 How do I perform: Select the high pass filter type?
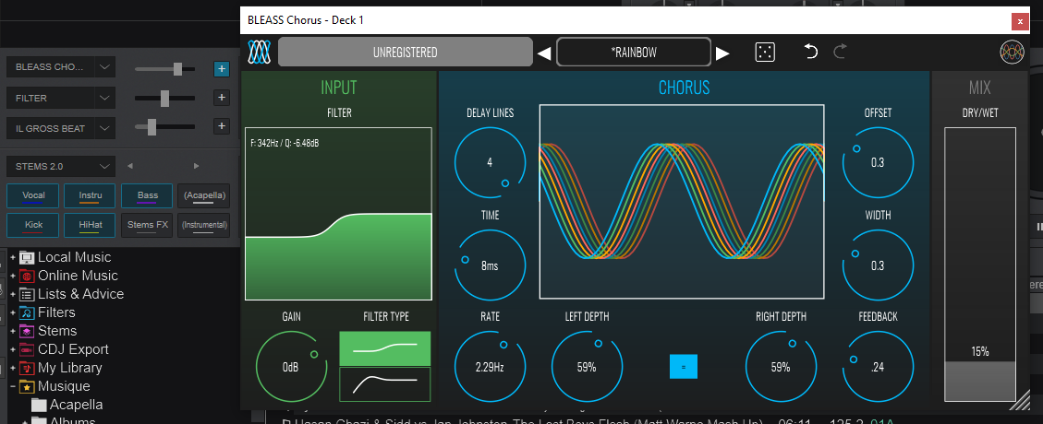[385, 384]
